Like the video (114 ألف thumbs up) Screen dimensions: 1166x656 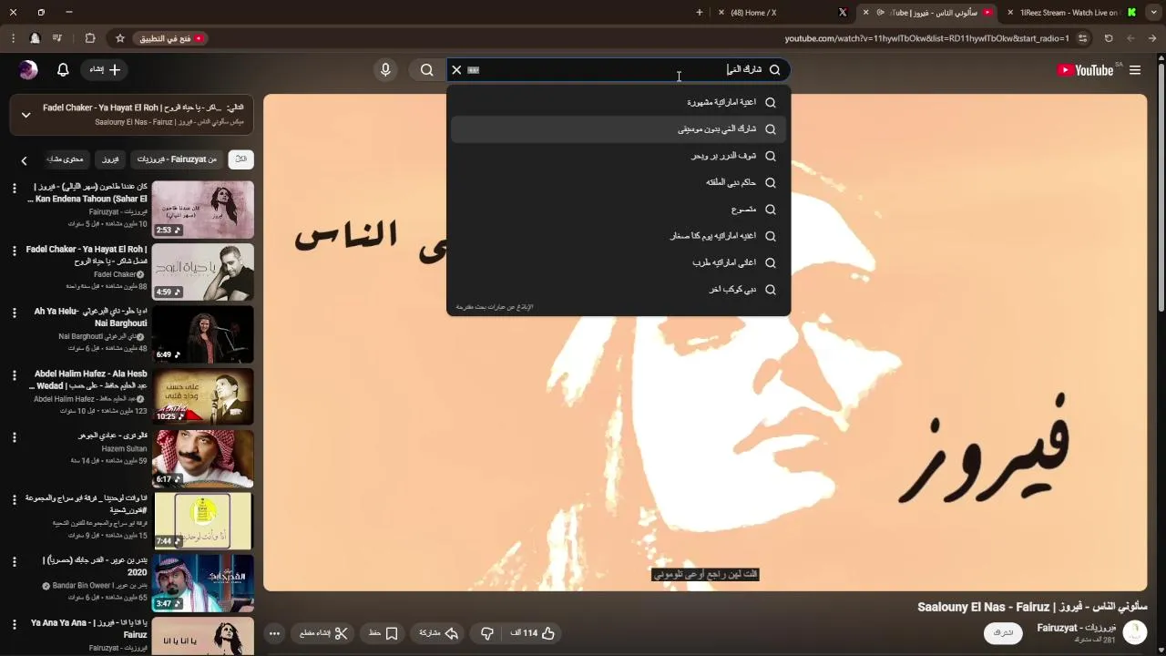tap(533, 633)
